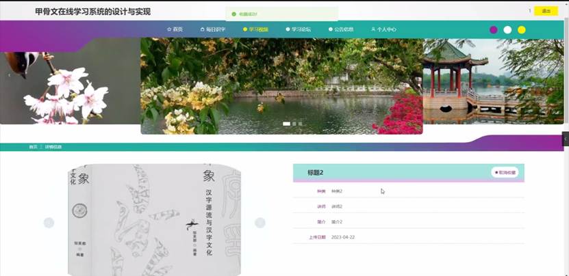Pick the white theme color circle
569x276 pixels.
tap(507, 29)
